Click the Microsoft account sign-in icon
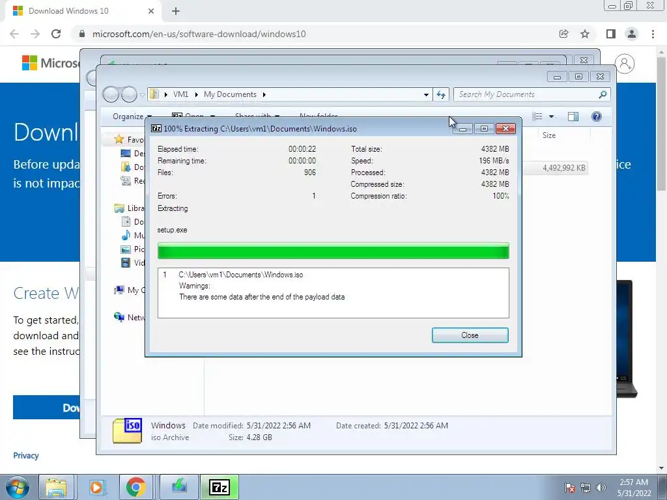This screenshot has width=667, height=500. [625, 64]
